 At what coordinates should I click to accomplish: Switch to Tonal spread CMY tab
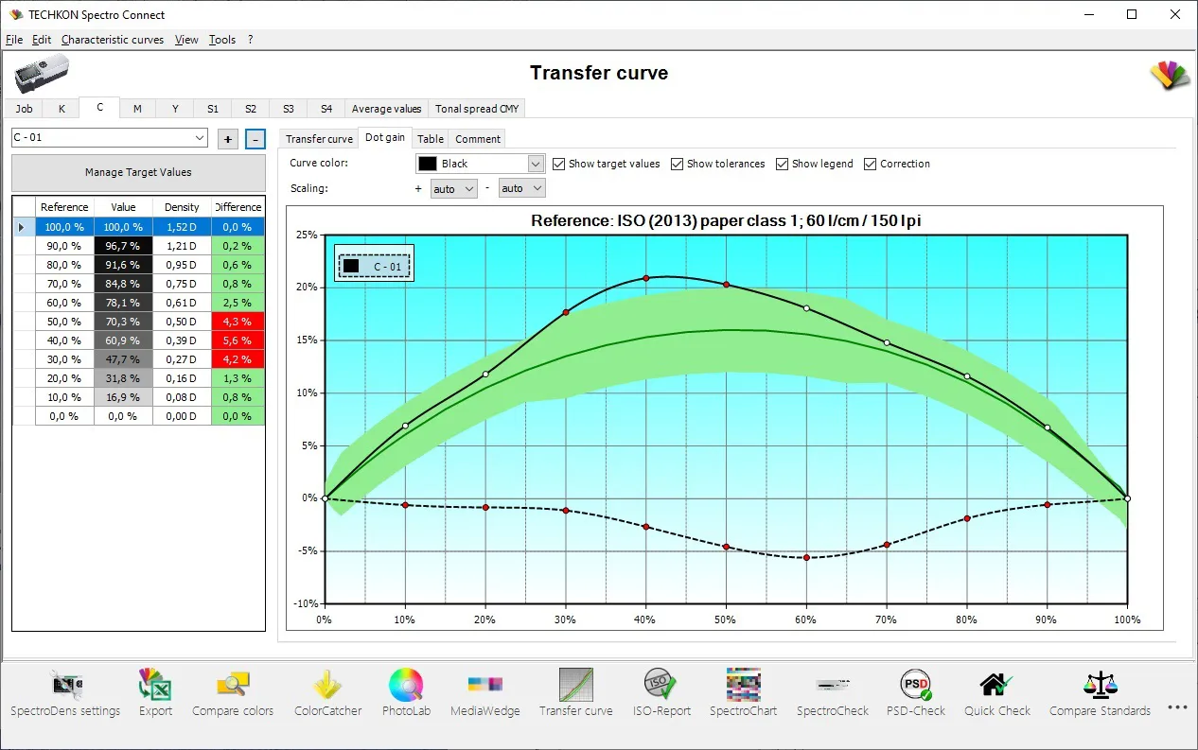click(477, 109)
